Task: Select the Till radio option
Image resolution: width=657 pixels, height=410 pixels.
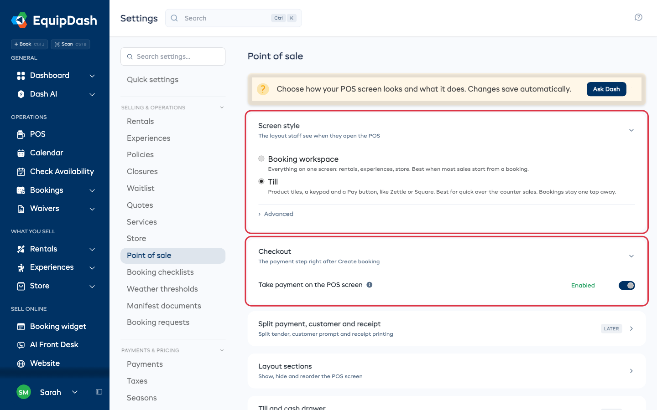Action: [261, 181]
